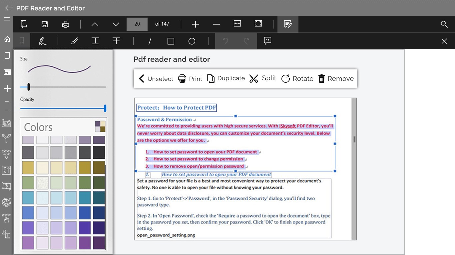Go to the previous page arrow
The width and height of the screenshot is (455, 255).
tap(95, 24)
